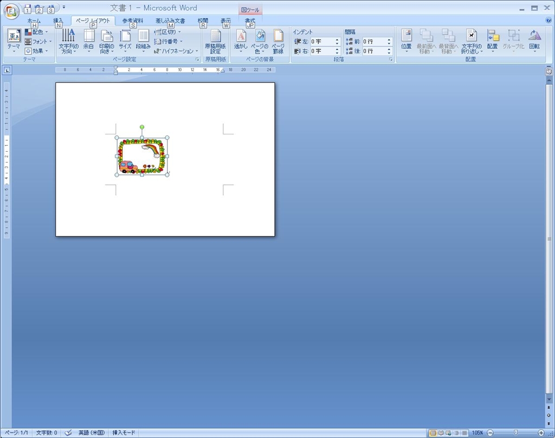
Task: Click the previous page double-arrow button
Action: click(x=548, y=408)
